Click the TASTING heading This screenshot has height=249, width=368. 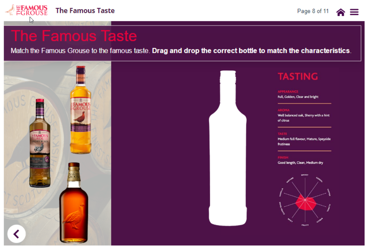click(x=297, y=77)
